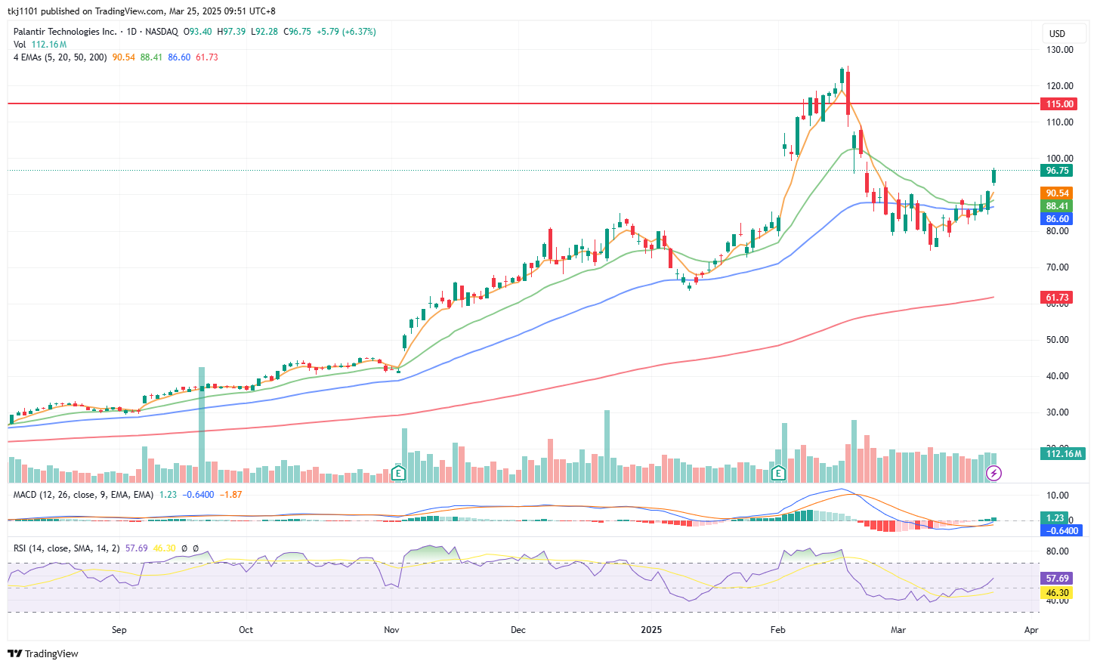The width and height of the screenshot is (1097, 667).
Task: Click the red 115.00 price line label
Action: [1059, 104]
